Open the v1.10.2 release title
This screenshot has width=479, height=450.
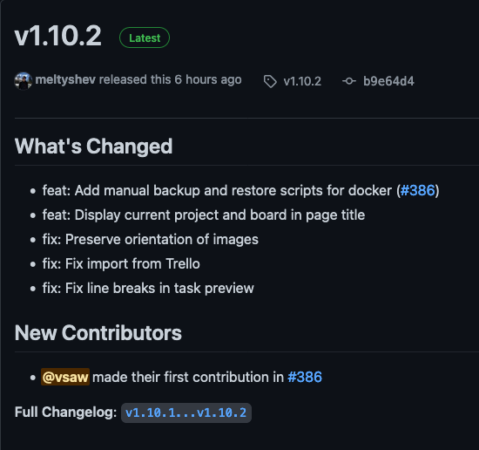point(57,36)
